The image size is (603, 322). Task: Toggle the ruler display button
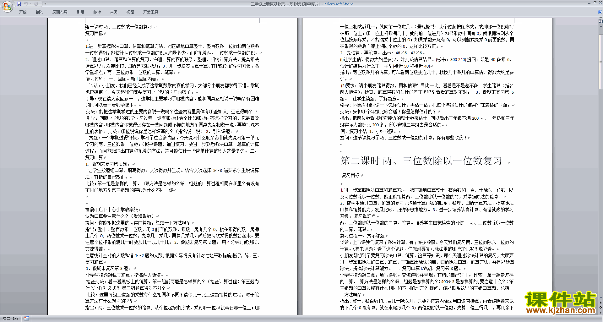pyautogui.click(x=601, y=22)
